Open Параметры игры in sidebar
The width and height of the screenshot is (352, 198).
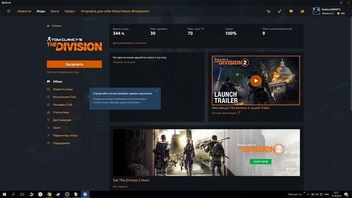coord(65,135)
